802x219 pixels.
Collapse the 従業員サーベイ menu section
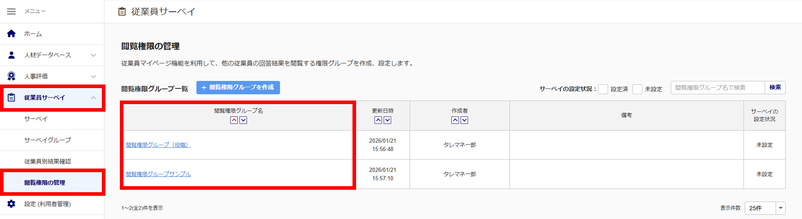click(x=93, y=98)
